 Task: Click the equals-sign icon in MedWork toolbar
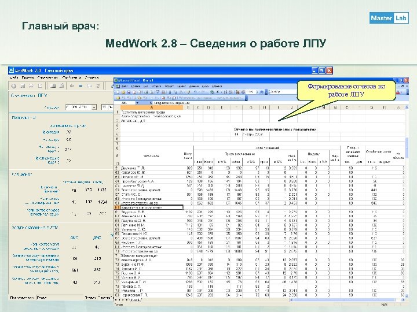81,86
